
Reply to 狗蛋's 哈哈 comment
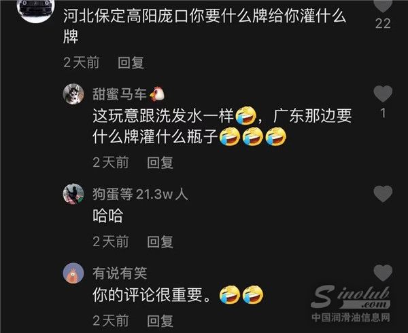pyautogui.click(x=160, y=242)
